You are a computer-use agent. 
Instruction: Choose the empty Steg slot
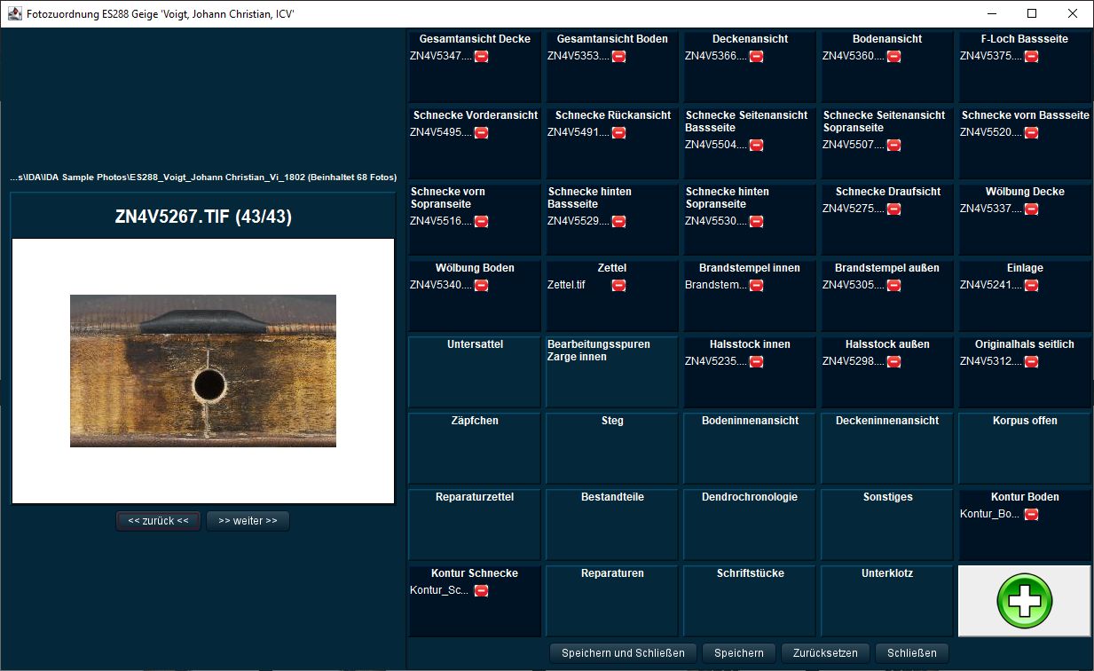point(612,447)
